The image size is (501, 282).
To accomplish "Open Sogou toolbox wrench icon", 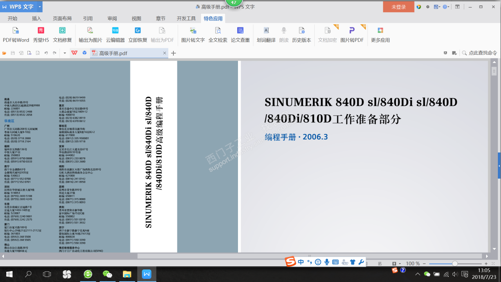I will coord(361,262).
